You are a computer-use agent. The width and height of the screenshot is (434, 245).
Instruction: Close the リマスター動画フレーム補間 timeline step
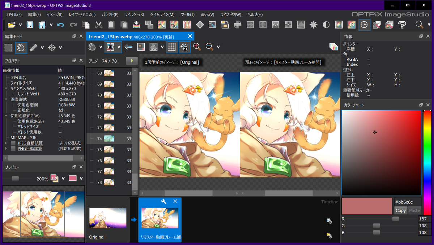[x=175, y=201]
